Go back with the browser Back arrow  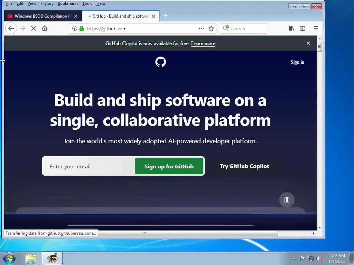coord(11,28)
